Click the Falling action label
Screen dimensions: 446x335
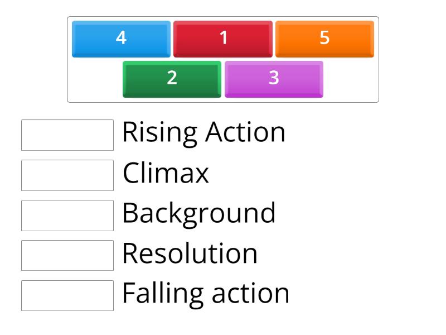[x=205, y=291]
